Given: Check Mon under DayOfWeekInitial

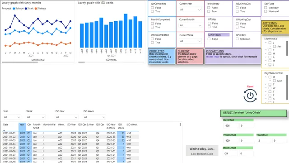Looking at the screenshot, I should coord(275,81).
